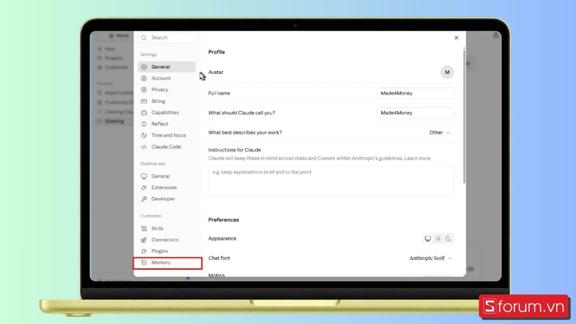
Task: Open the Memory settings
Action: point(166,263)
